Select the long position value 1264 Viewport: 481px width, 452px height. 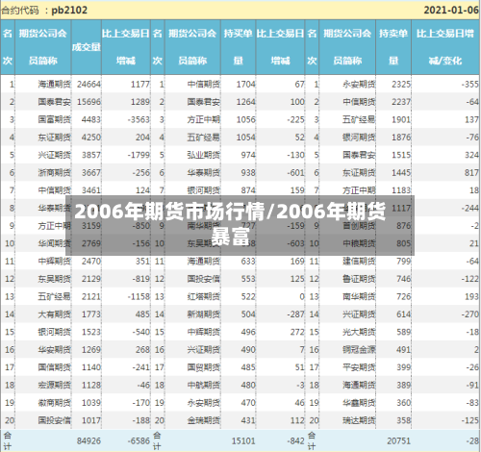(246, 102)
